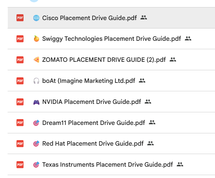Click the PDF icon beside Swiggy Technologies file
215x178 pixels.
(20, 39)
